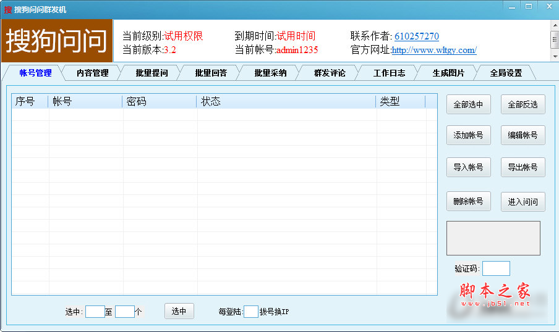Close the 搜狗问问群发机 window
Viewport: 559px width, 332px height.
tap(549, 6)
